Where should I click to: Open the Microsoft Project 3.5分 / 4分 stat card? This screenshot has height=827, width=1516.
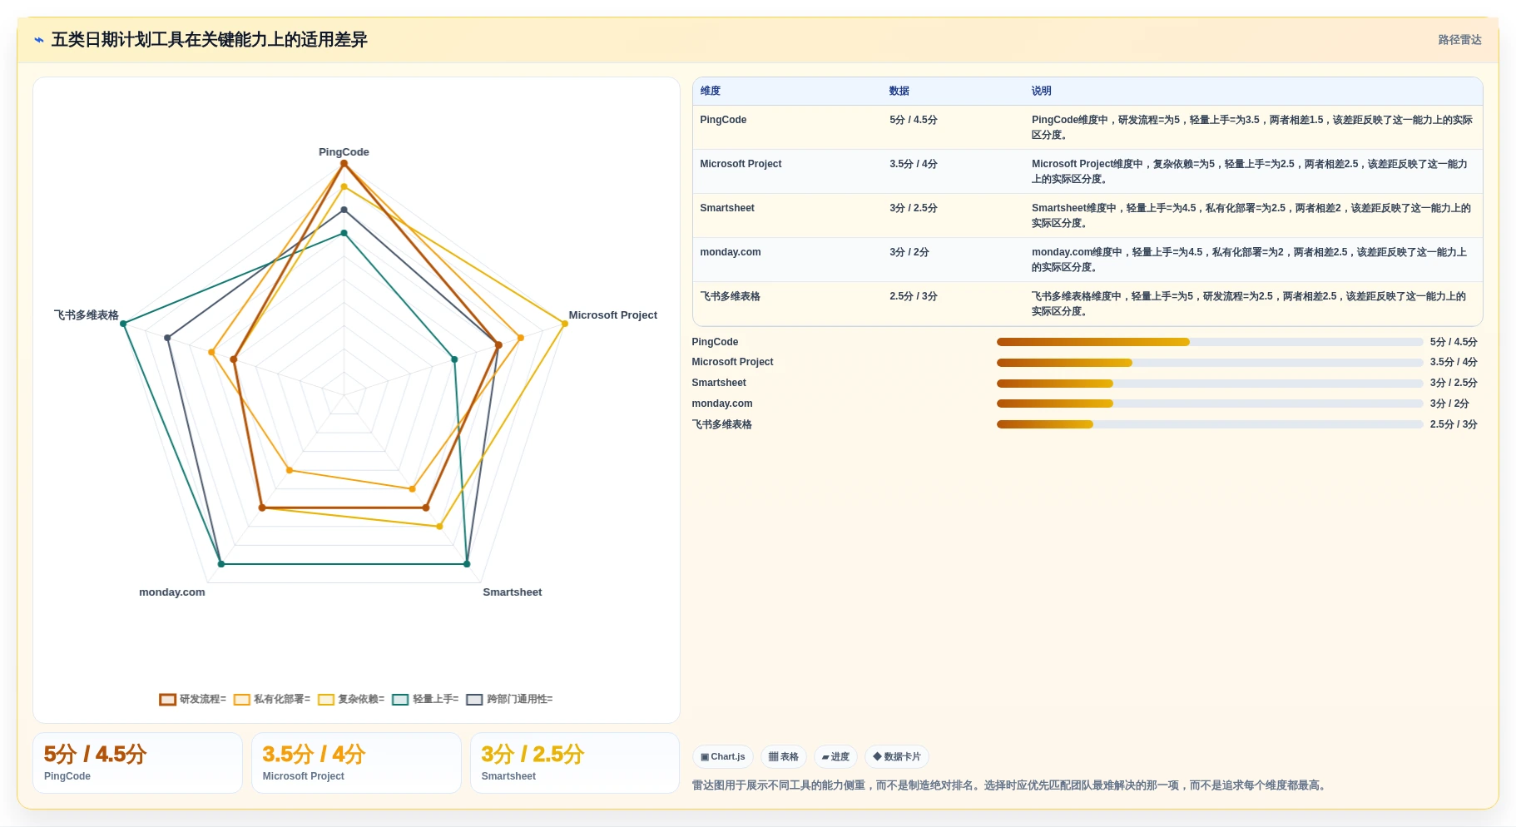(x=356, y=763)
